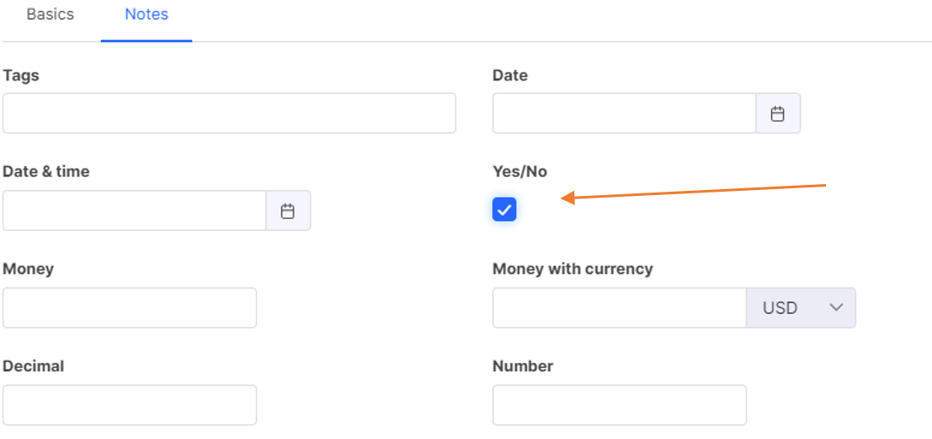The width and height of the screenshot is (932, 439).
Task: Switch to the Basics tab
Action: click(50, 15)
